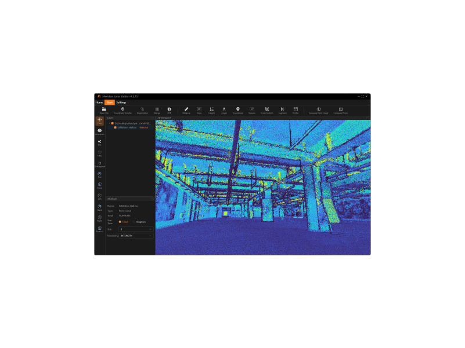465x348 pixels.
Task: Open the Rendering INTENSITY dropdown
Action: pos(136,236)
